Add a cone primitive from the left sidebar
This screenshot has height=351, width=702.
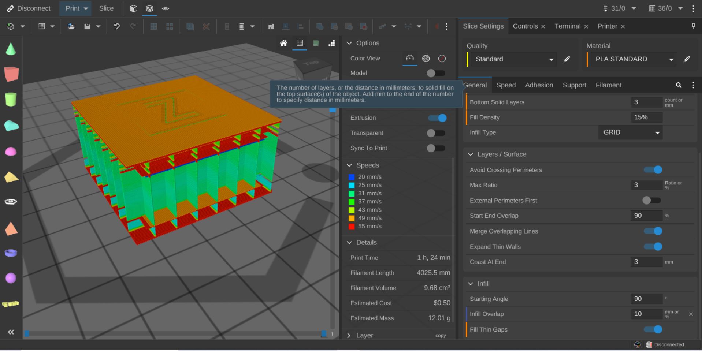[x=11, y=49]
